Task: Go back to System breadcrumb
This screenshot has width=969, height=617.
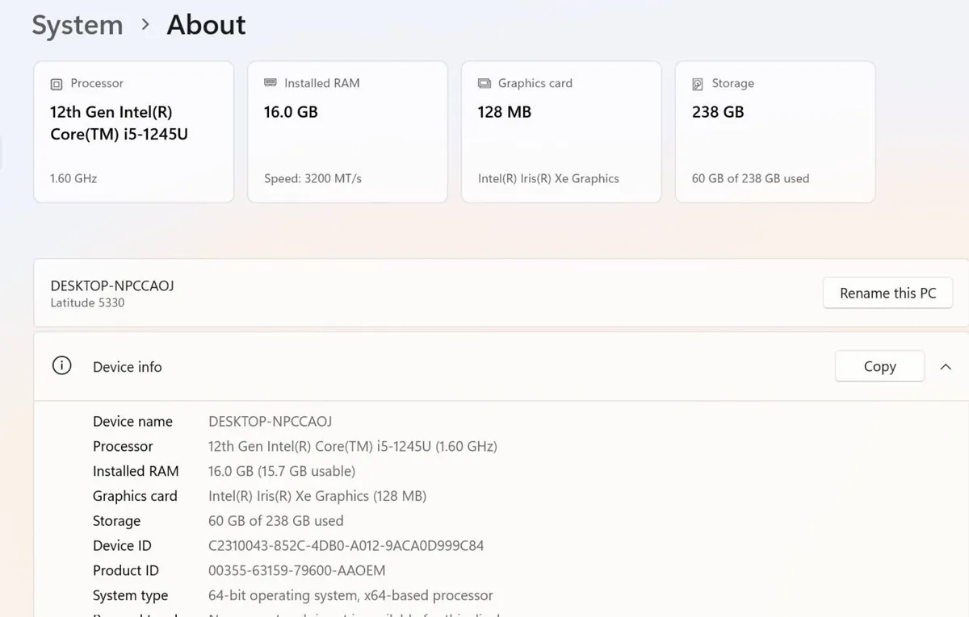Action: pyautogui.click(x=78, y=25)
